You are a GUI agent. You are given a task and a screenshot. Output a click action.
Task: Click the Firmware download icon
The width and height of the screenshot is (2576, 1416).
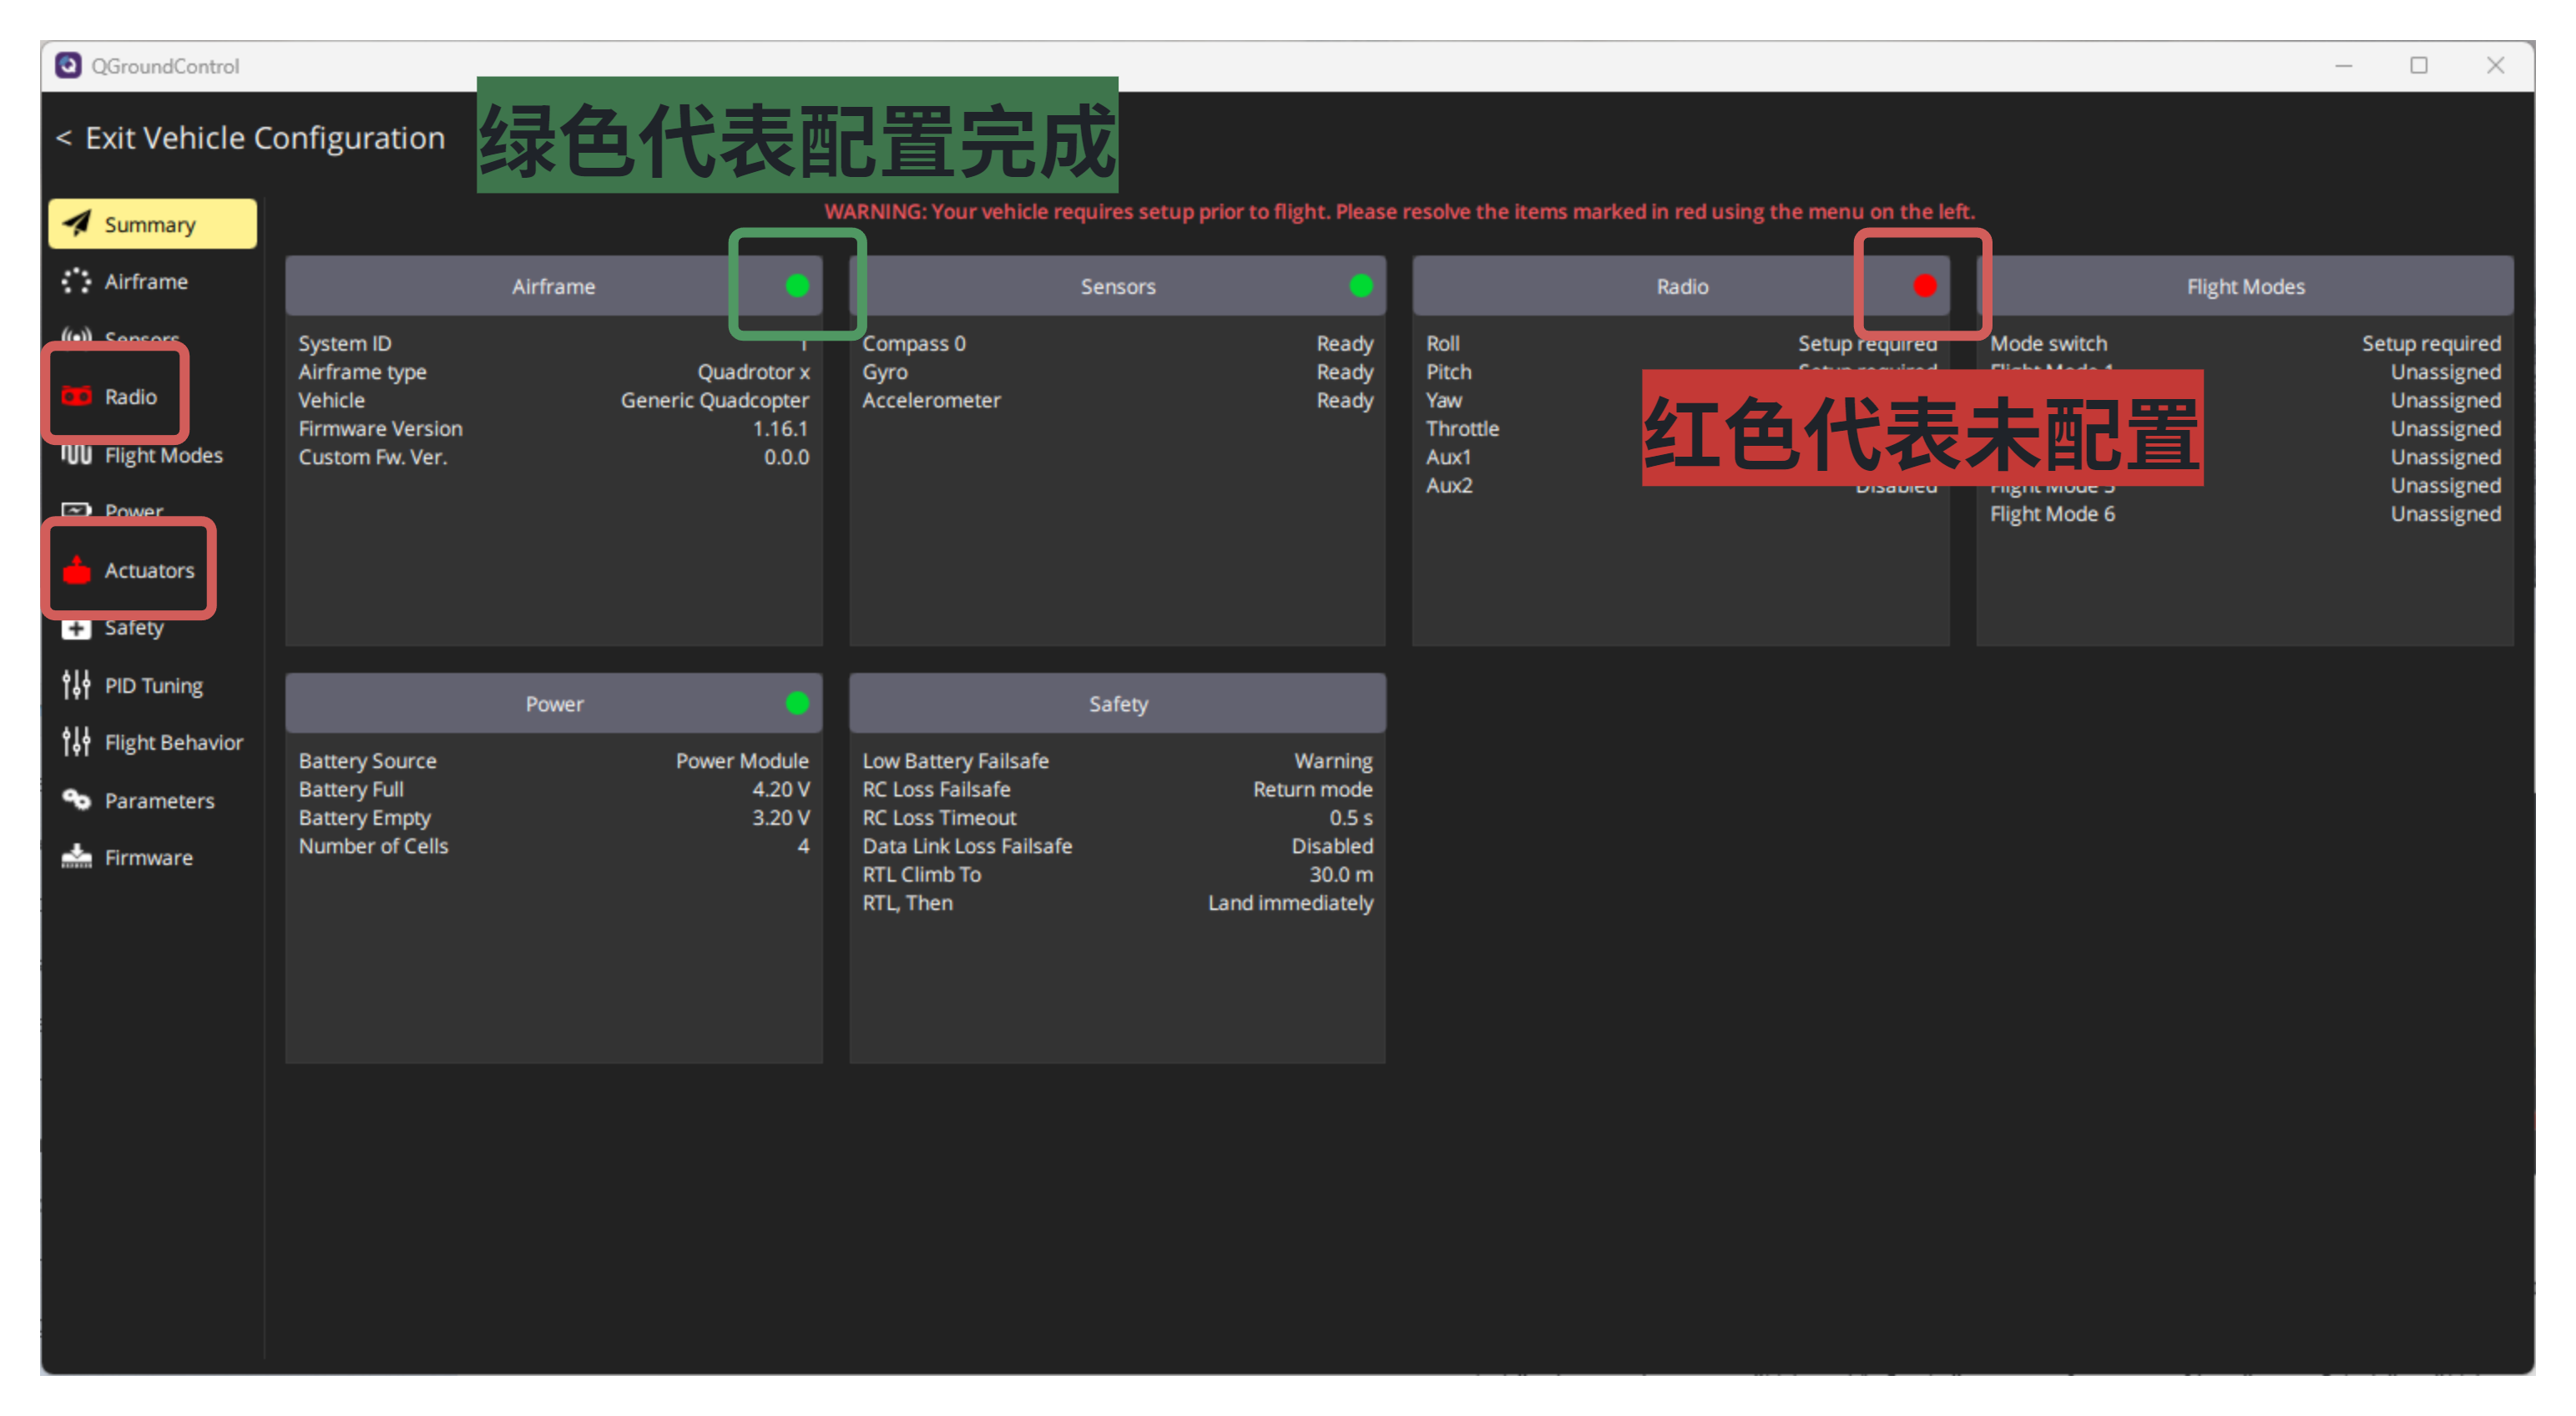[x=77, y=857]
